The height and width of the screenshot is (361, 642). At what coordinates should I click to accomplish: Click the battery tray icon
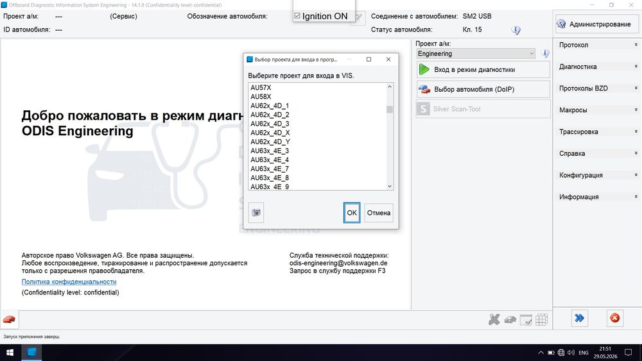pyautogui.click(x=551, y=353)
